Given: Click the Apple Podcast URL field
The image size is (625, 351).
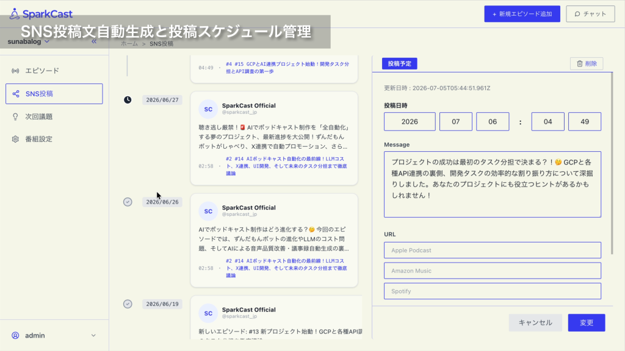Looking at the screenshot, I should [x=493, y=250].
